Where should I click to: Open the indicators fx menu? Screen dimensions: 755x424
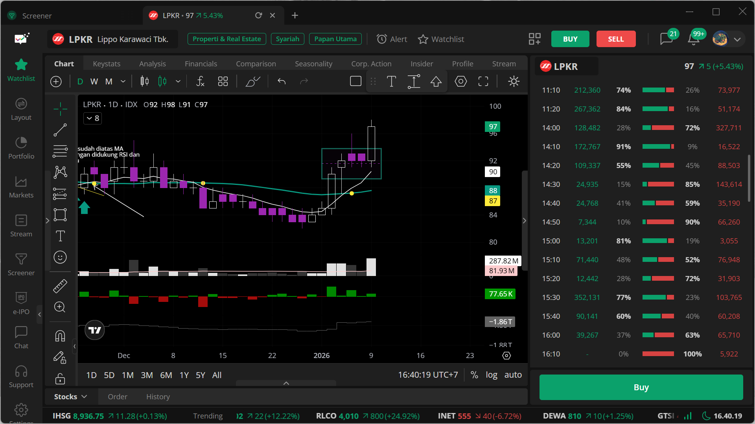pyautogui.click(x=200, y=81)
